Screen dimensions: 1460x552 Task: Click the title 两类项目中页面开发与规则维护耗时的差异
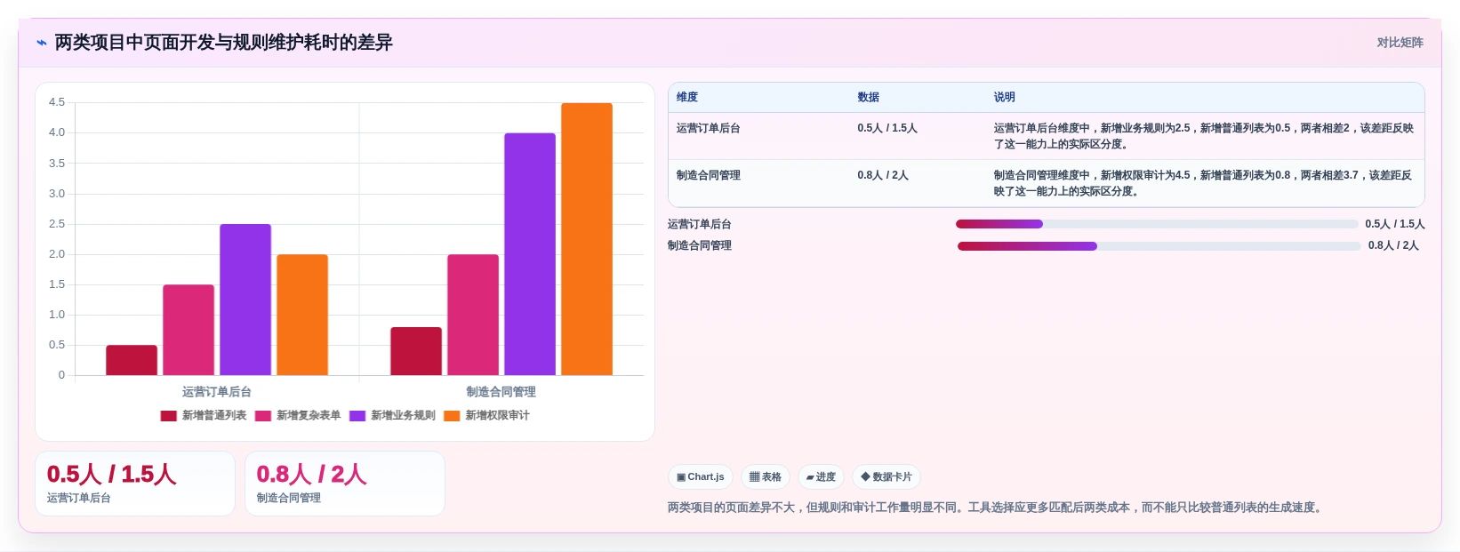pos(224,43)
